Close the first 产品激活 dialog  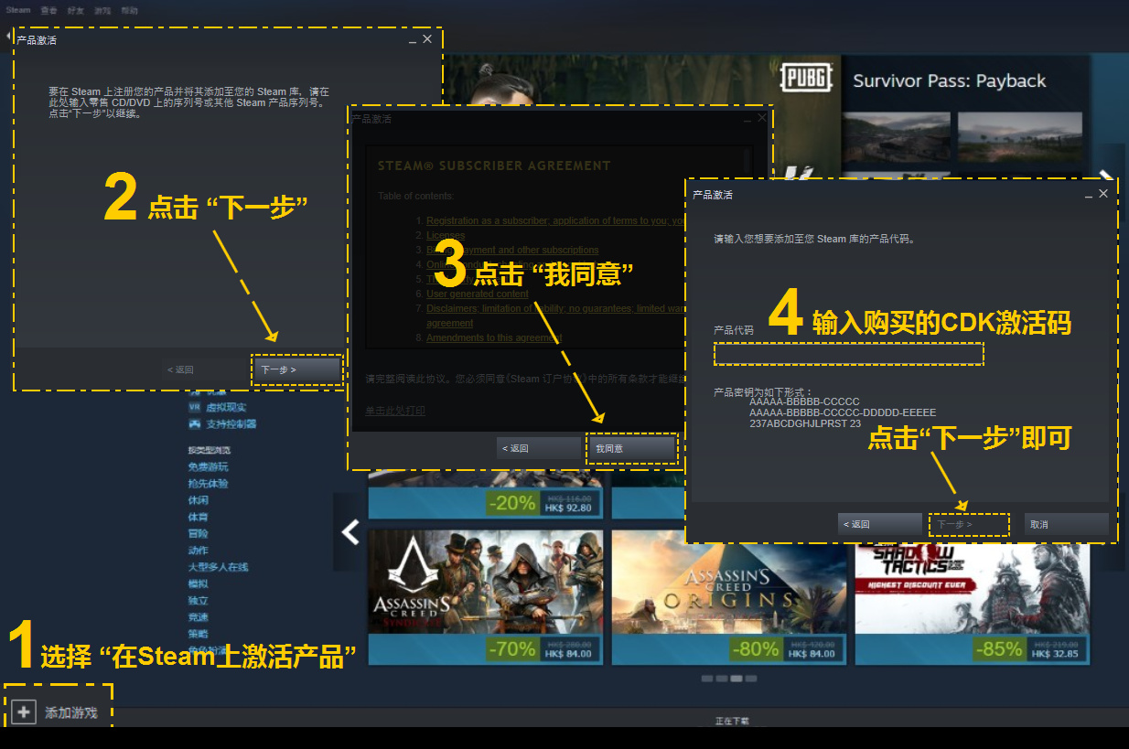[427, 39]
